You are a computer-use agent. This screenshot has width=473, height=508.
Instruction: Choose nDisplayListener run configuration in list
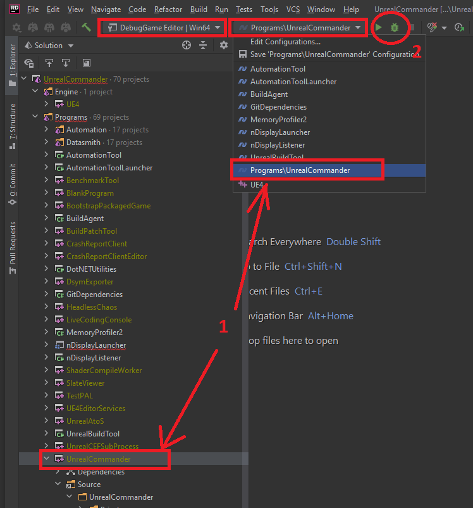[x=329, y=145]
